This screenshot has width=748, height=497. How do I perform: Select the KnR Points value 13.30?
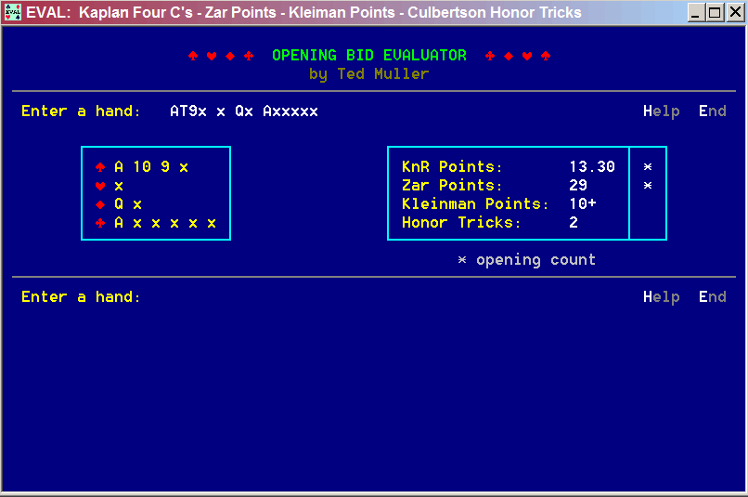[591, 167]
